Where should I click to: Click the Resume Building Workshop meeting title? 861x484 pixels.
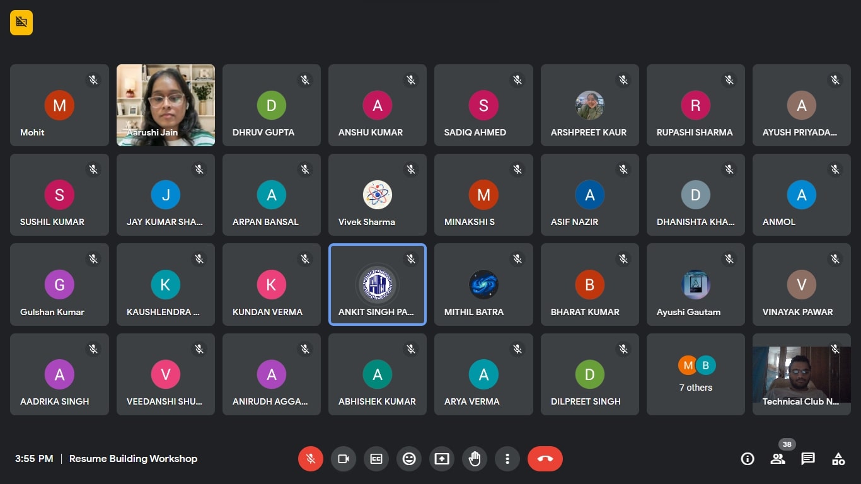[133, 459]
